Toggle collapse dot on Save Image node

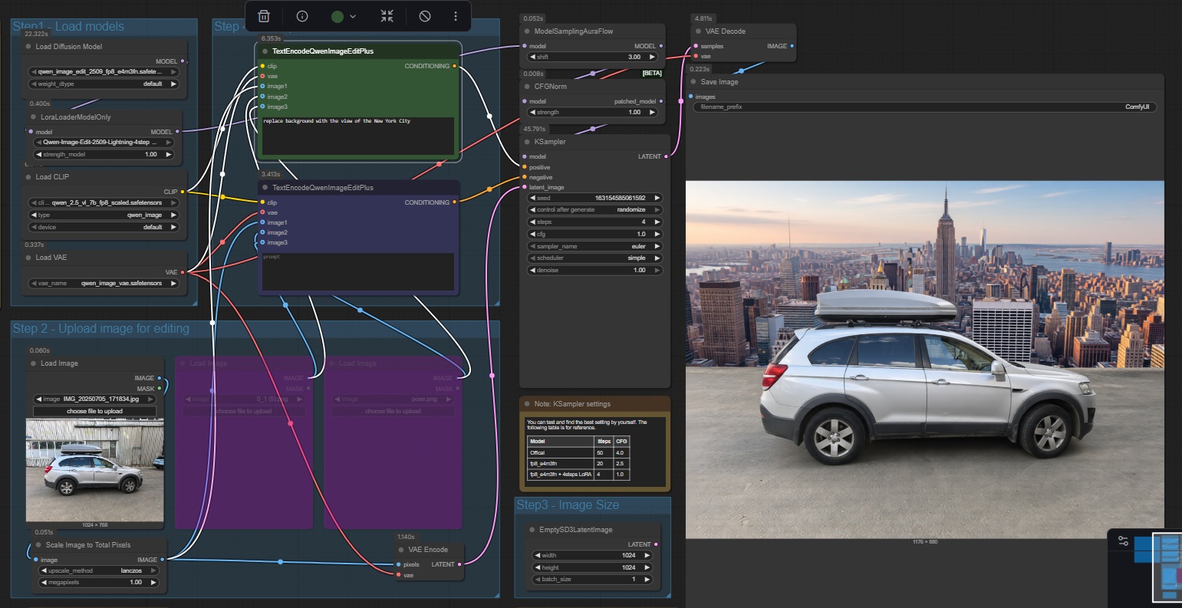(x=693, y=82)
